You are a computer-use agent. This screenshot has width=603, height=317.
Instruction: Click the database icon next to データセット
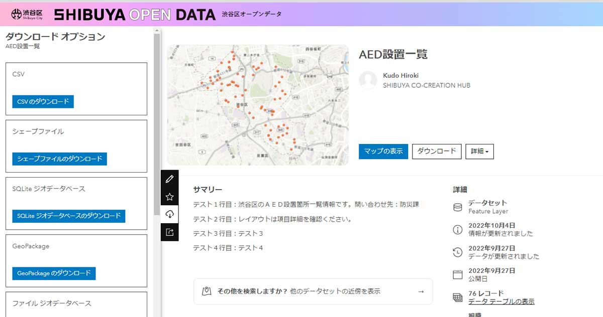coord(457,207)
